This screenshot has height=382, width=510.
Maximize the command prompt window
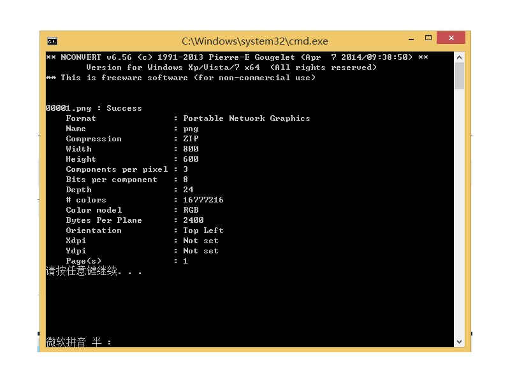point(428,39)
